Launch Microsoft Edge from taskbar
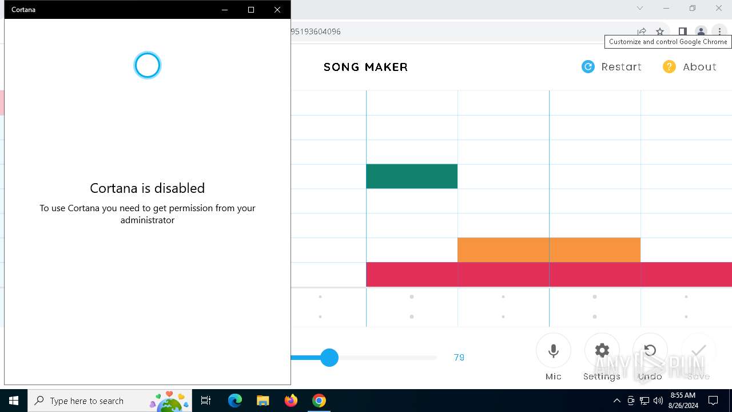This screenshot has width=732, height=412. point(235,401)
